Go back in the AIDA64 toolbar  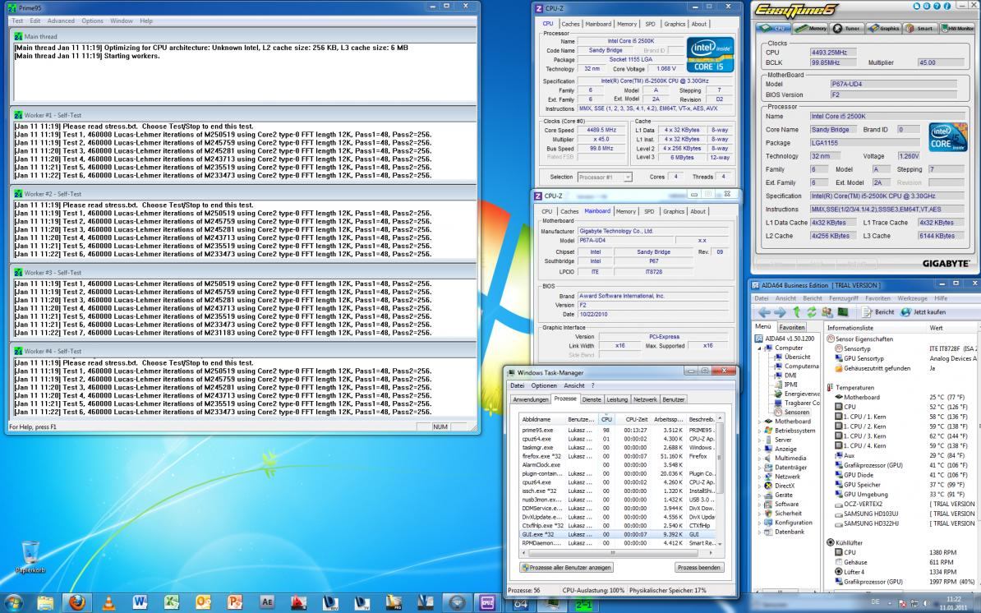(x=764, y=312)
